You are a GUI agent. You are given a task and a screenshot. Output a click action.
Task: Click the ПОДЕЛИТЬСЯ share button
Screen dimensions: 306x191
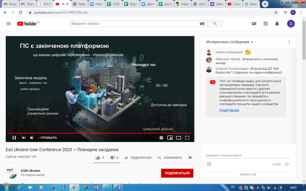point(138,158)
